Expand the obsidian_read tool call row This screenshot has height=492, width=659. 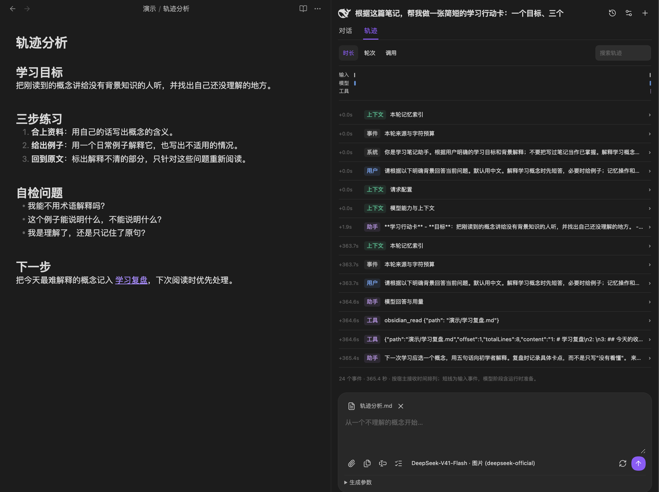(x=495, y=321)
